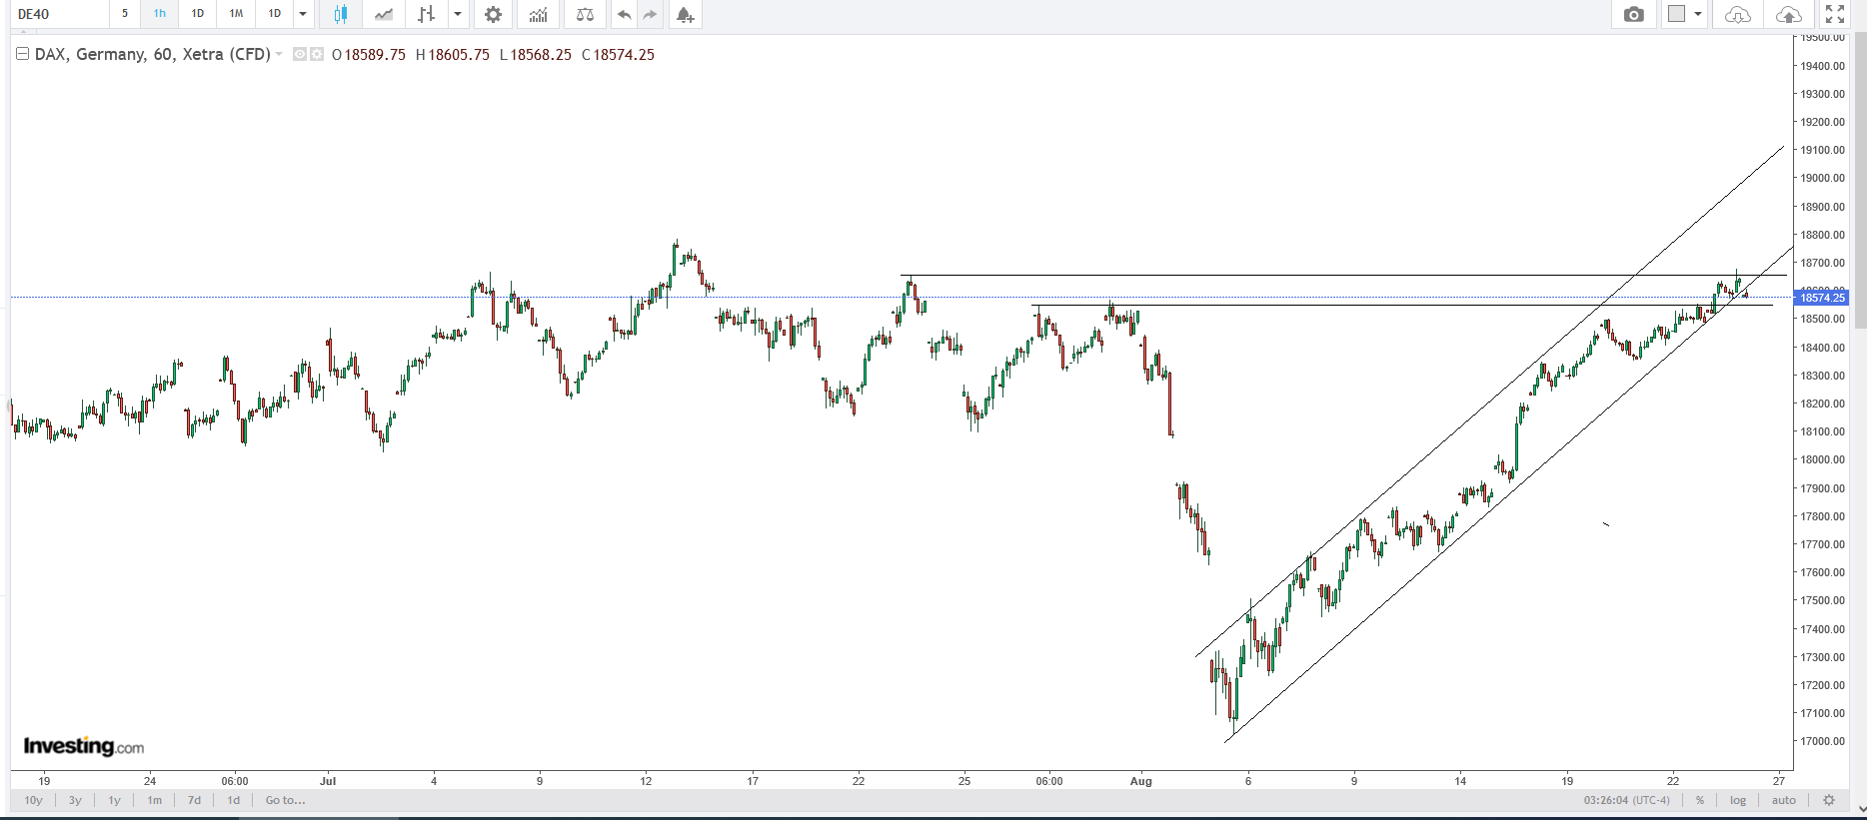
Task: Click the Go to... date button
Action: click(x=285, y=800)
